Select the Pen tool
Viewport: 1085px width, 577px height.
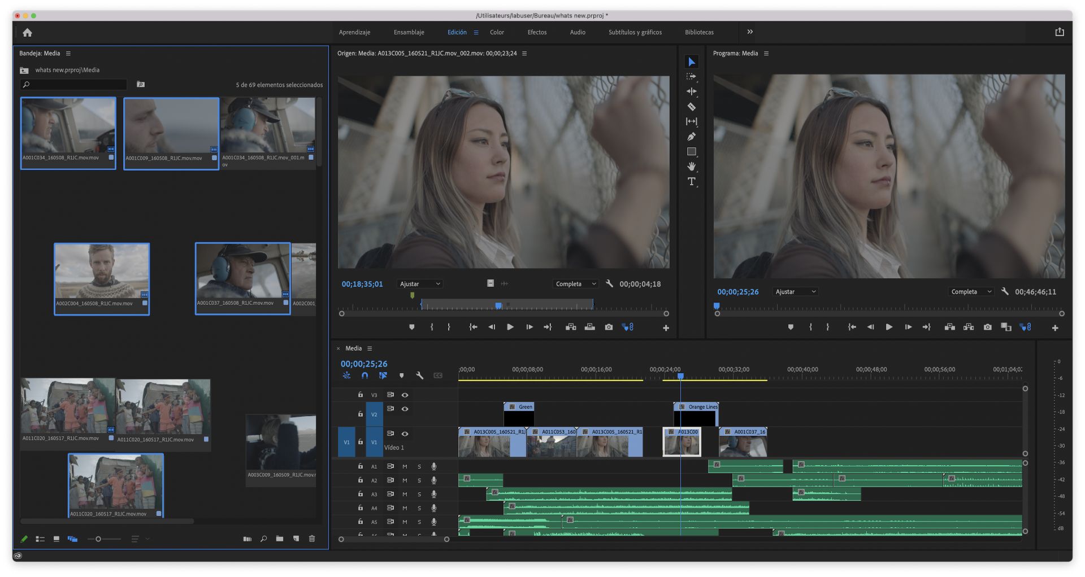coord(691,137)
